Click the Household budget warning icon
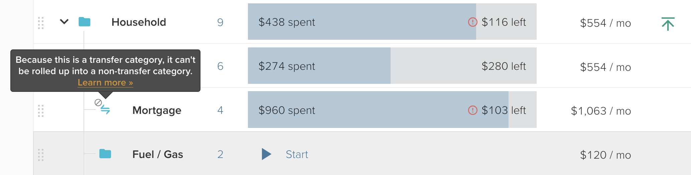The width and height of the screenshot is (691, 175). (x=472, y=22)
